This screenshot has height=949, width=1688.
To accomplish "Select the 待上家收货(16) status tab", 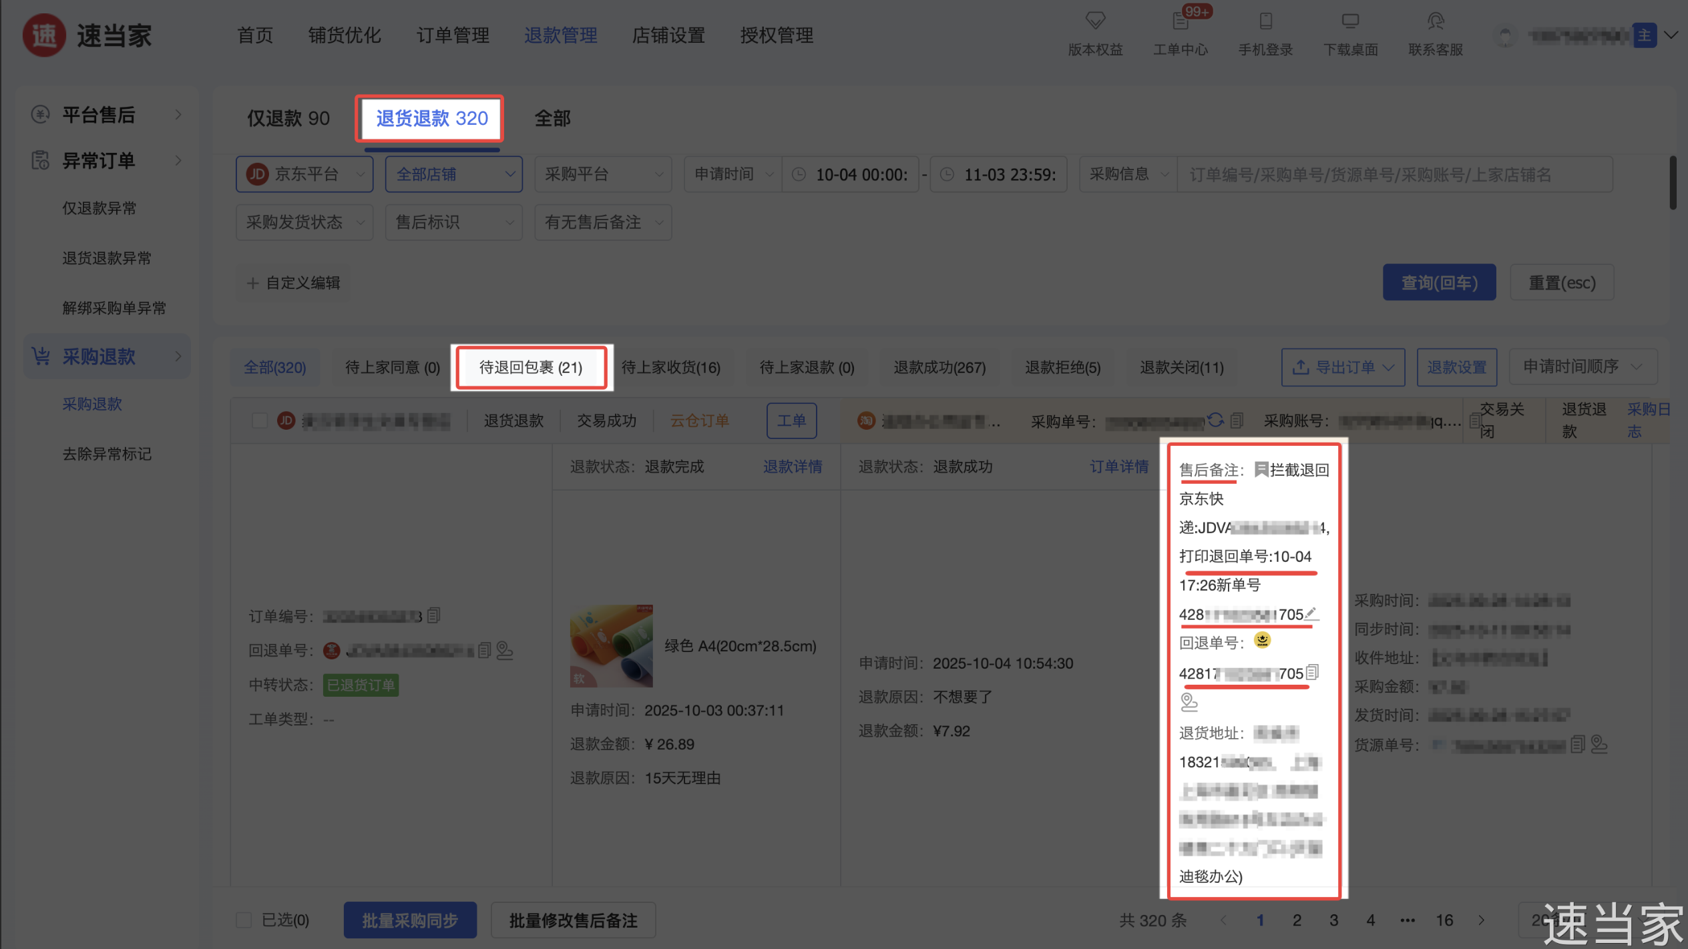I will point(670,367).
